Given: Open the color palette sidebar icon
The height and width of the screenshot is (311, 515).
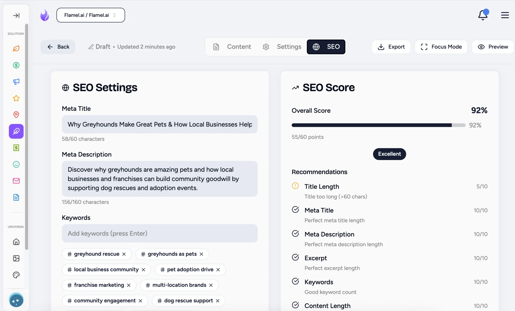Looking at the screenshot, I should (16, 275).
